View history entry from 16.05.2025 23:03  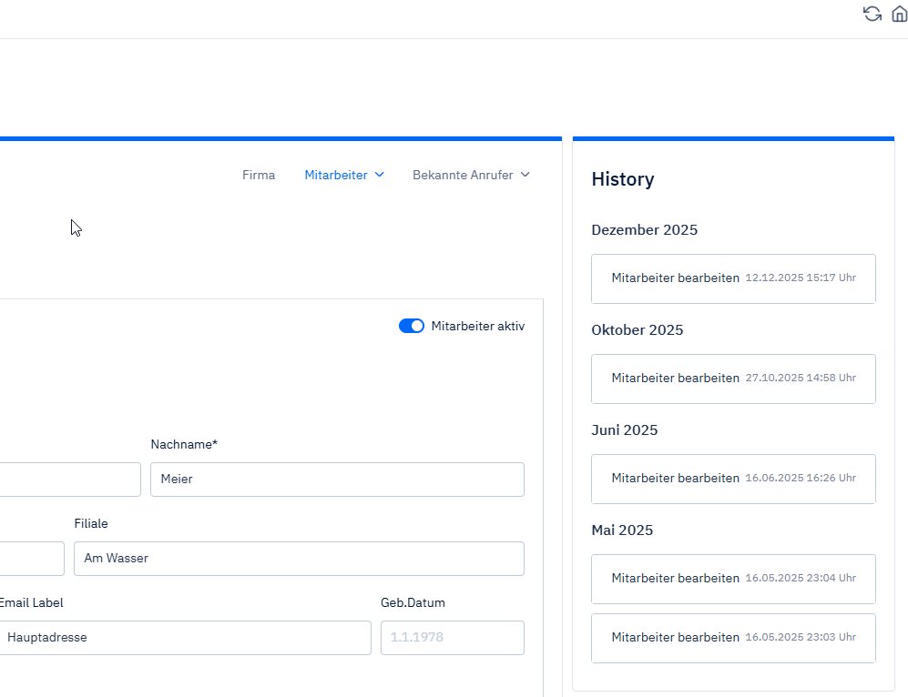click(x=733, y=638)
